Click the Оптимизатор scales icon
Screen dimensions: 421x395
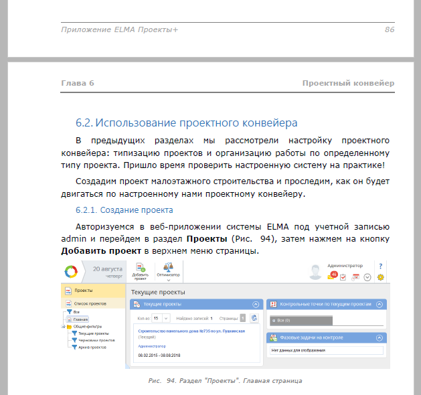point(169,267)
